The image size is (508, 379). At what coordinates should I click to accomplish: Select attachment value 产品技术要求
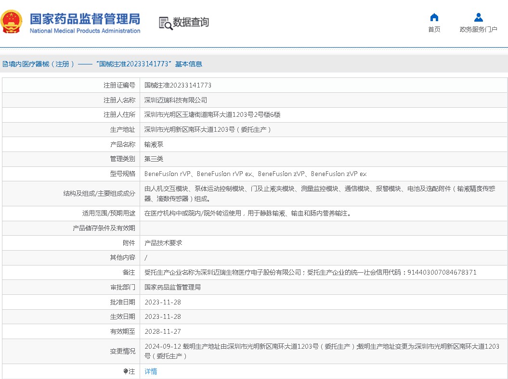pos(163,243)
